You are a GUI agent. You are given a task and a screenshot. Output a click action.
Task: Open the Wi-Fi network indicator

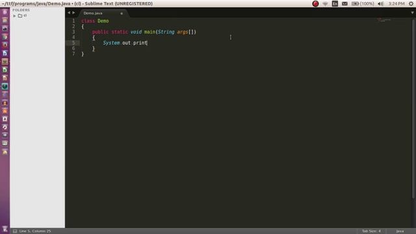(325, 4)
